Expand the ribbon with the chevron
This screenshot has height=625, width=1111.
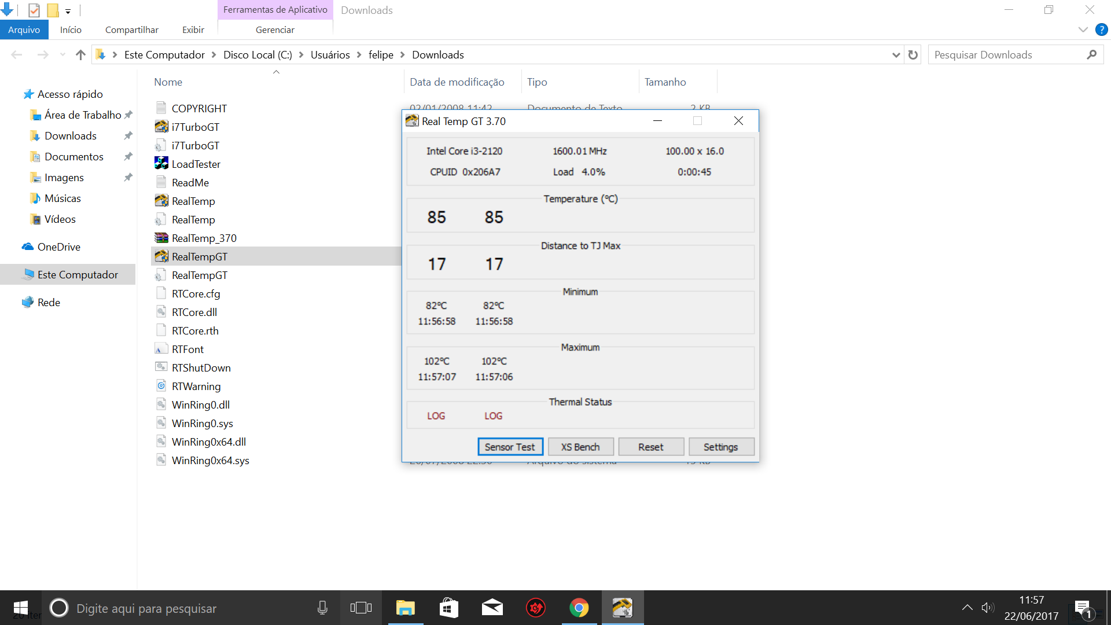tap(1083, 30)
